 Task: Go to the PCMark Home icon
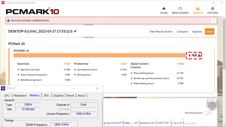(x=164, y=9)
